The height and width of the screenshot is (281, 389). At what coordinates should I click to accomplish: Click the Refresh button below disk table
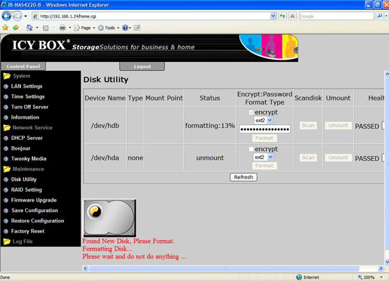tap(244, 177)
